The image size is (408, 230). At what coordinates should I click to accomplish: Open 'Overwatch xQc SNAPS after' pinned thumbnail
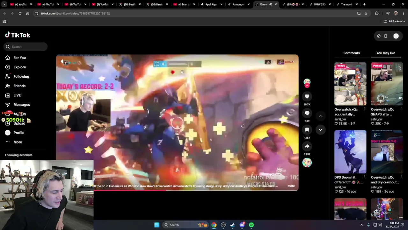[x=387, y=84]
